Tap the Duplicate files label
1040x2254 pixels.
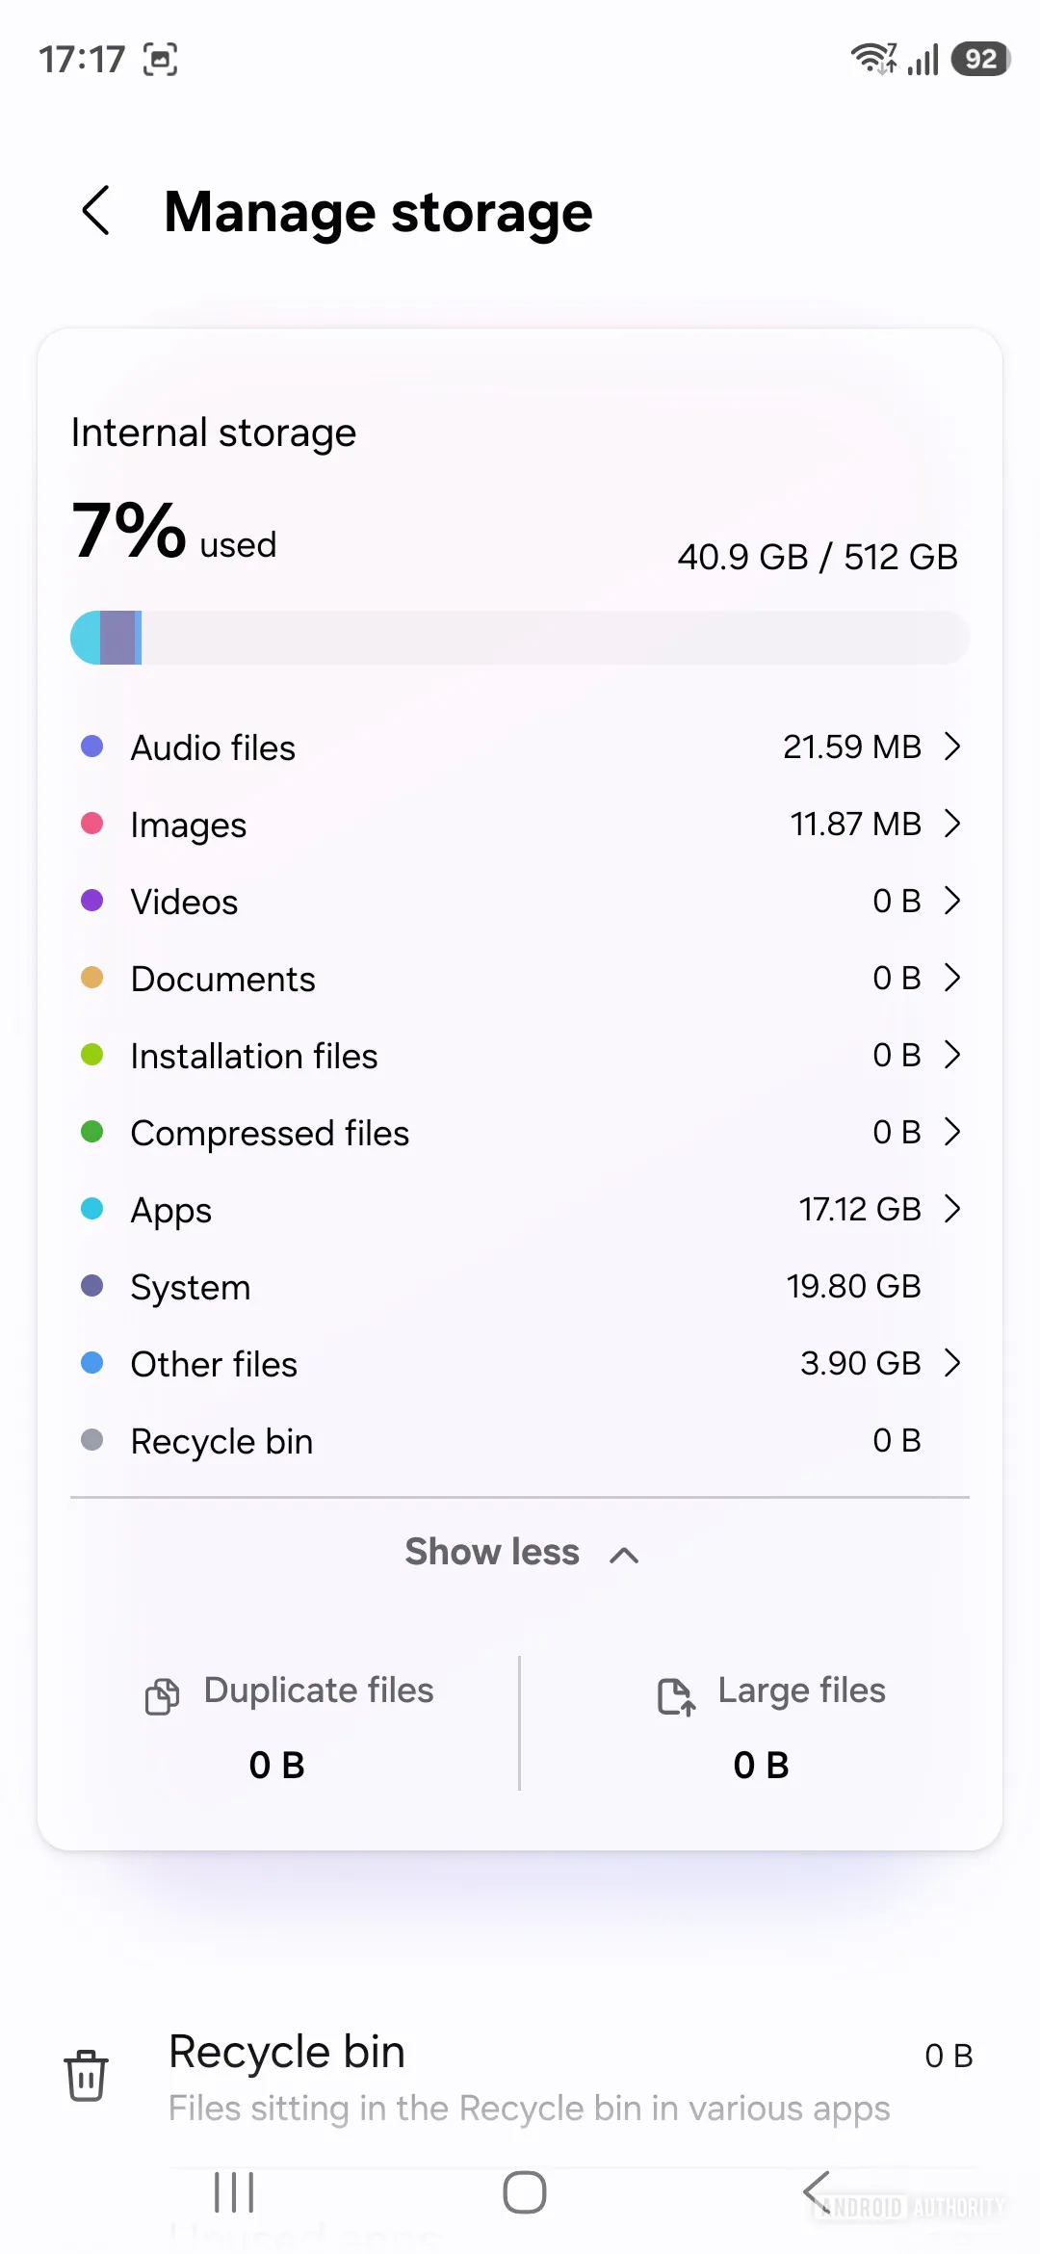coord(319,1690)
